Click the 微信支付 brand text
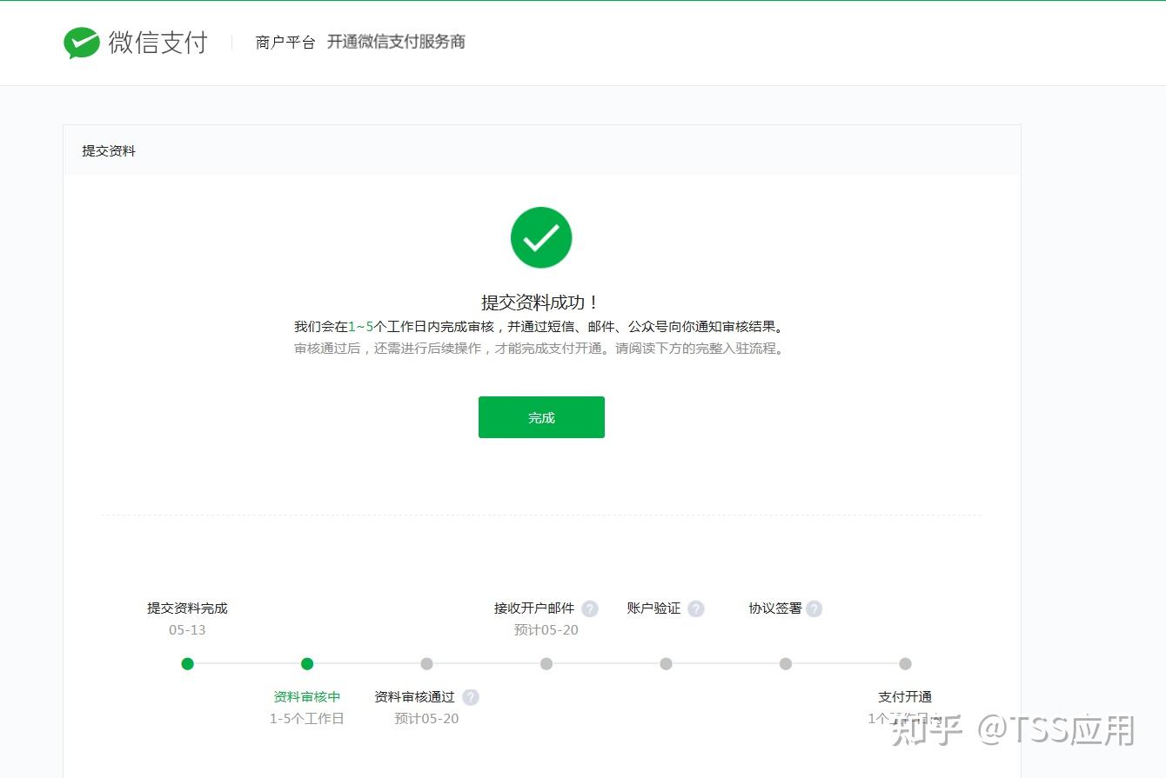 coord(158,43)
